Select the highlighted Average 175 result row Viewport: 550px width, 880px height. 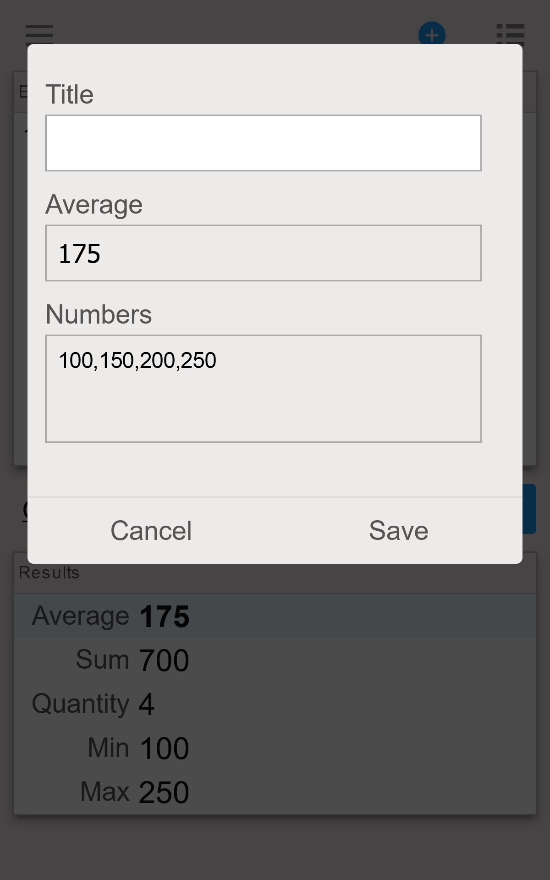click(x=275, y=616)
